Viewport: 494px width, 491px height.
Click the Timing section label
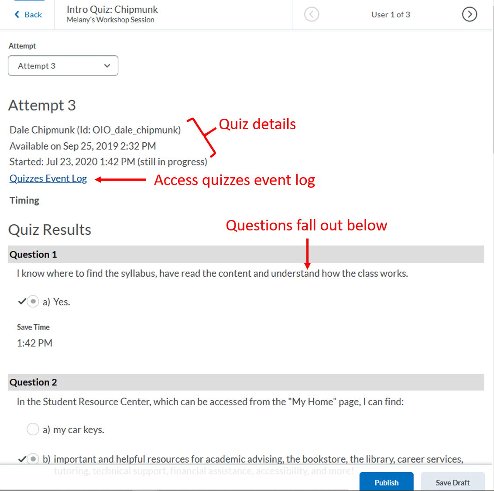24,200
